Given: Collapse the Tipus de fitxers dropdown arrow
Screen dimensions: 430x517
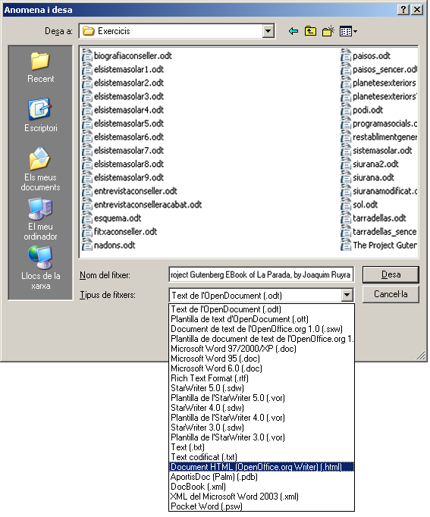Looking at the screenshot, I should 347,295.
